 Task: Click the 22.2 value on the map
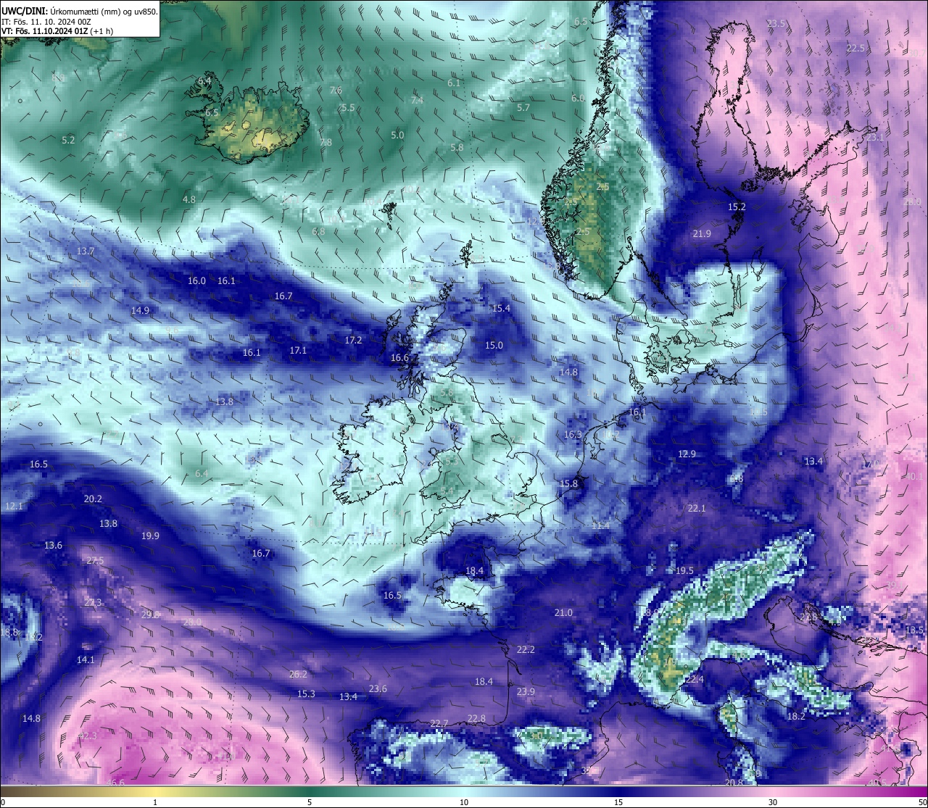click(x=526, y=649)
